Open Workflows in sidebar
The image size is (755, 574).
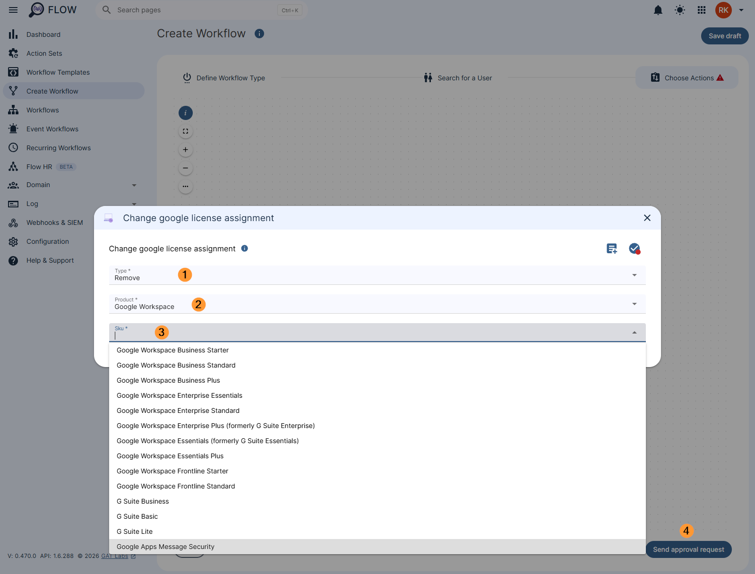tap(74, 110)
